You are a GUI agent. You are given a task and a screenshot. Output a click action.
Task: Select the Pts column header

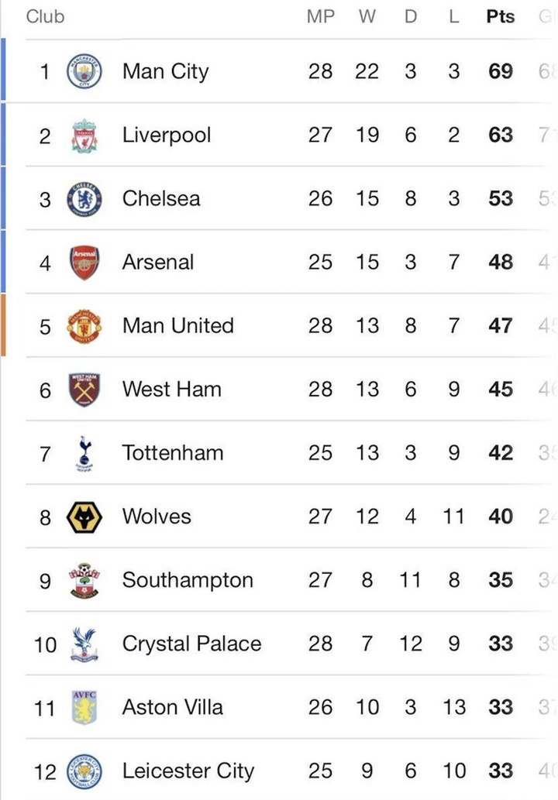pos(501,16)
